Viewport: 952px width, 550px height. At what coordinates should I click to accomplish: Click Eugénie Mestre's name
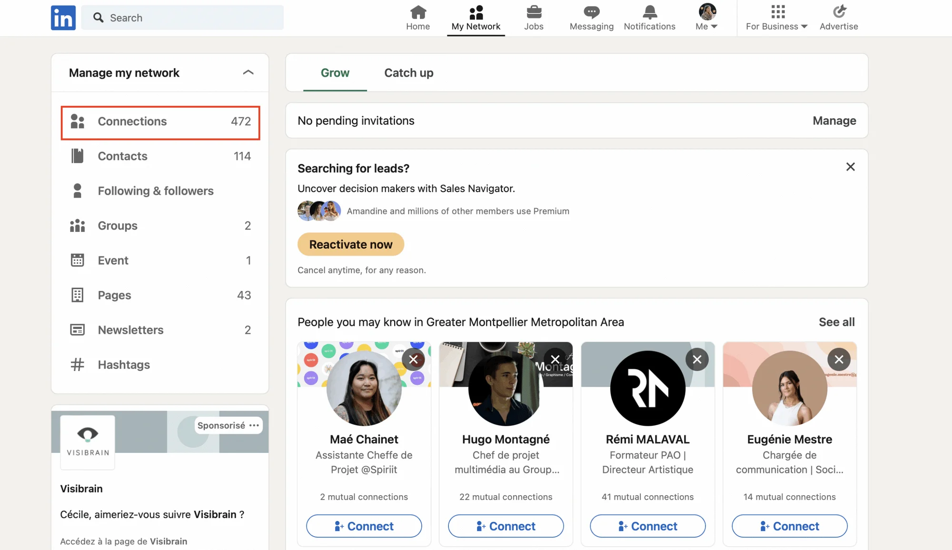pos(790,440)
